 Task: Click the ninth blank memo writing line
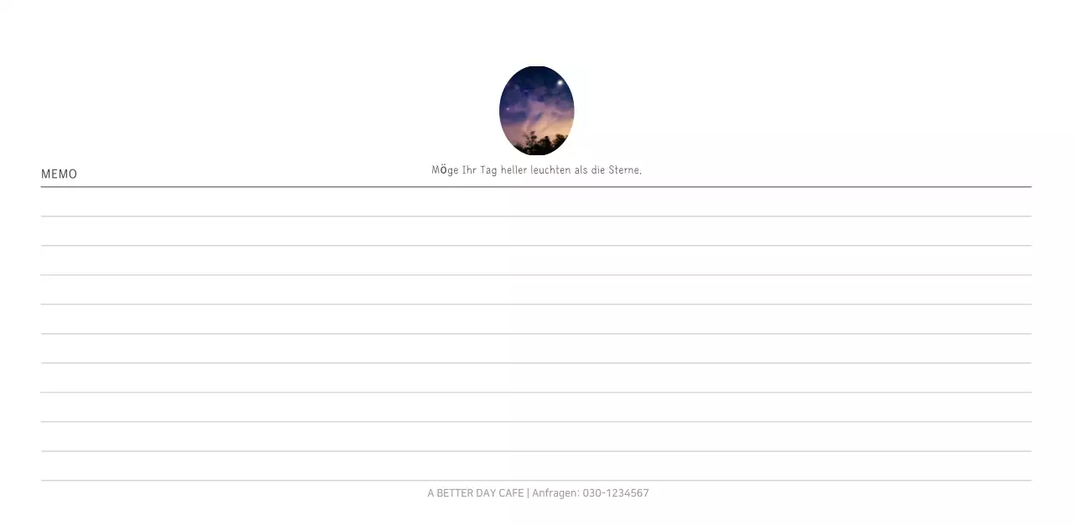click(x=536, y=437)
